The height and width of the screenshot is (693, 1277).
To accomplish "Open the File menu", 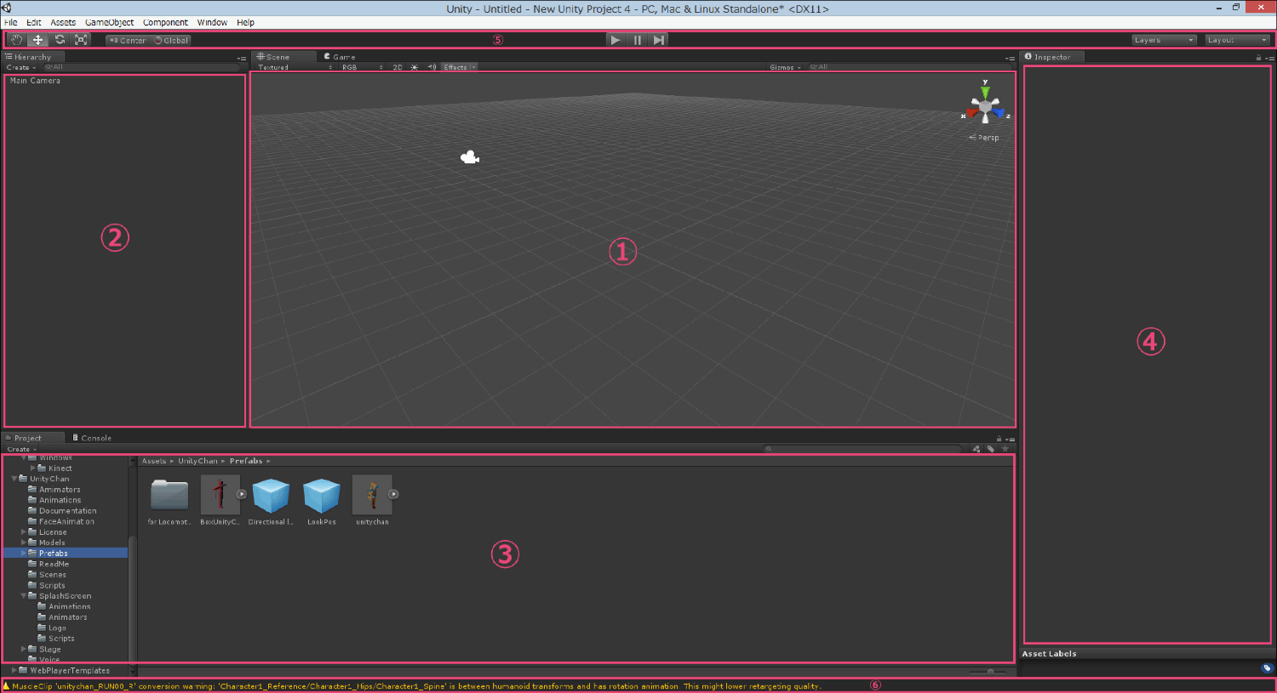I will click(11, 22).
